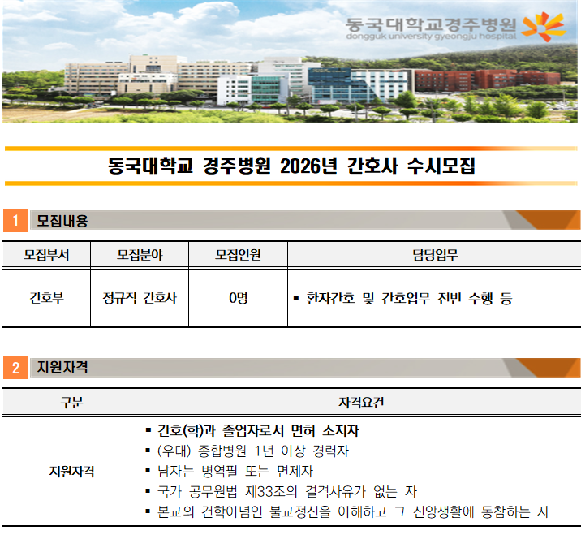Click the 모집내용 section heading
This screenshot has height=535, width=581.
62,221
